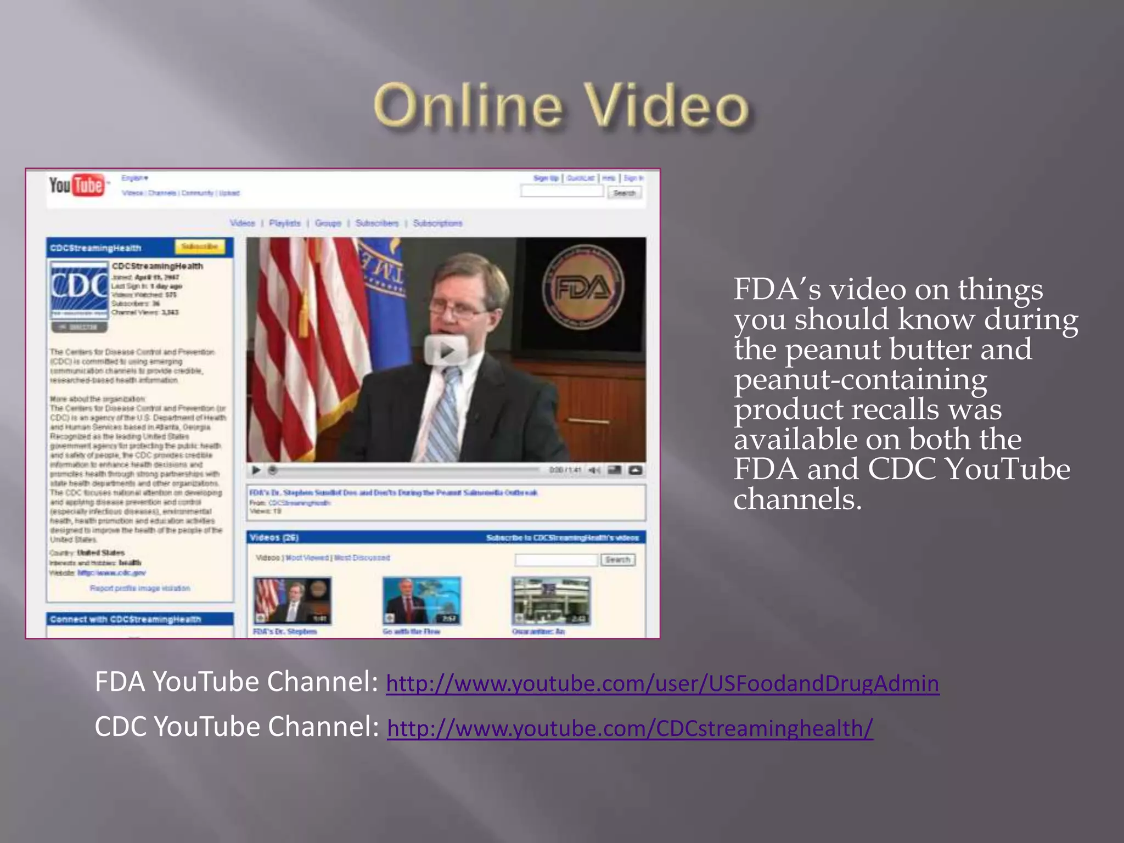The image size is (1124, 843).
Task: Open Upload in the top YouTube navigation
Action: click(x=229, y=193)
